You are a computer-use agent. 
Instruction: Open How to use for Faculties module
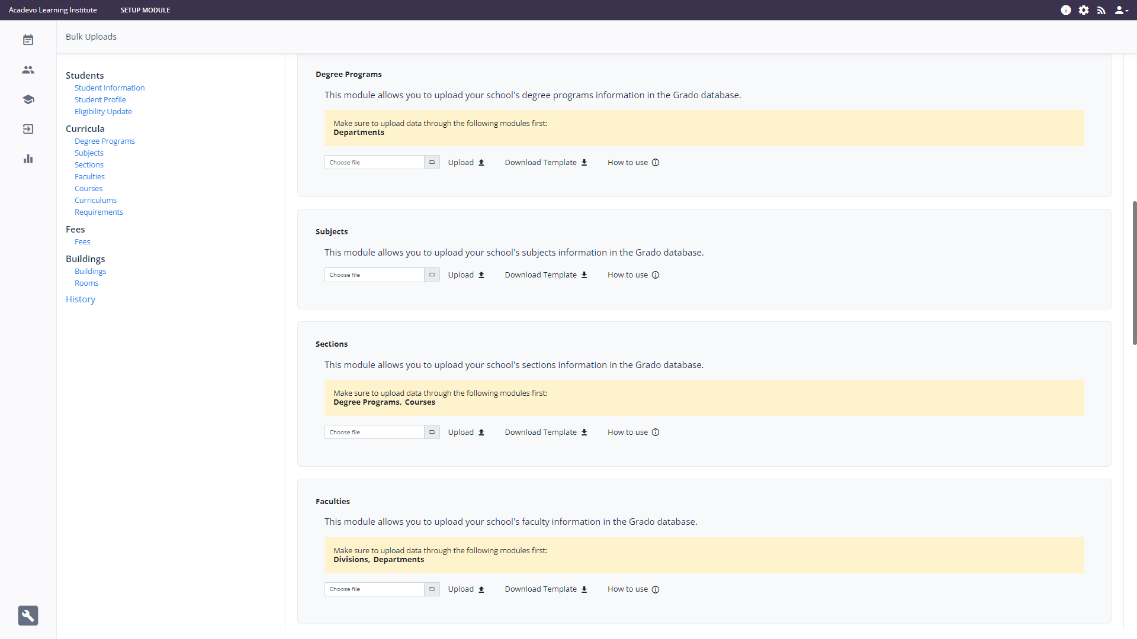[633, 589]
